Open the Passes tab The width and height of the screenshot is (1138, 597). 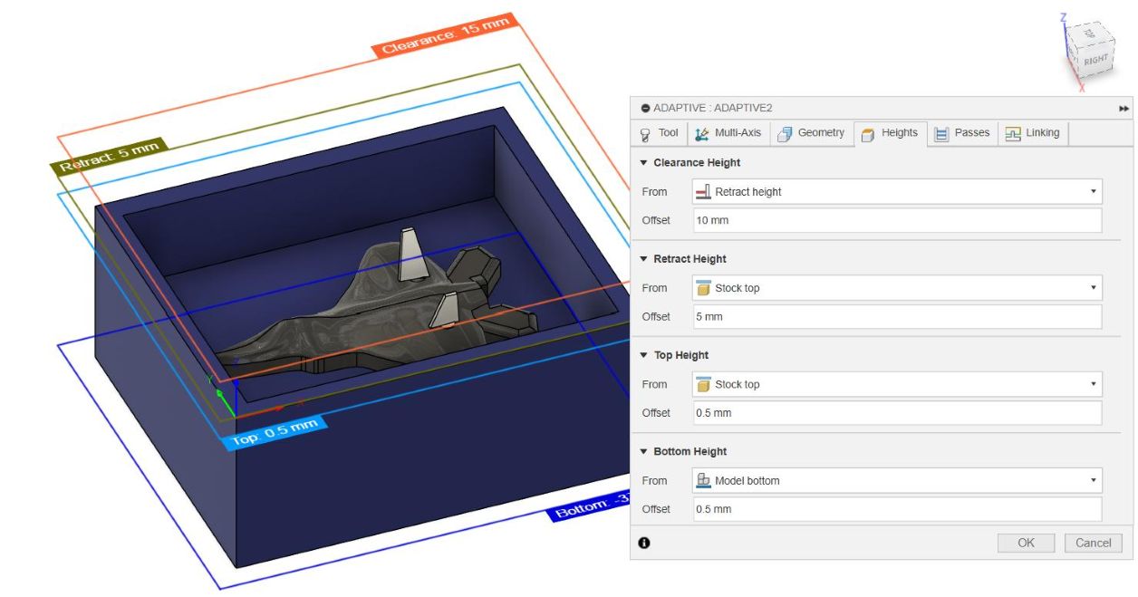tap(962, 133)
